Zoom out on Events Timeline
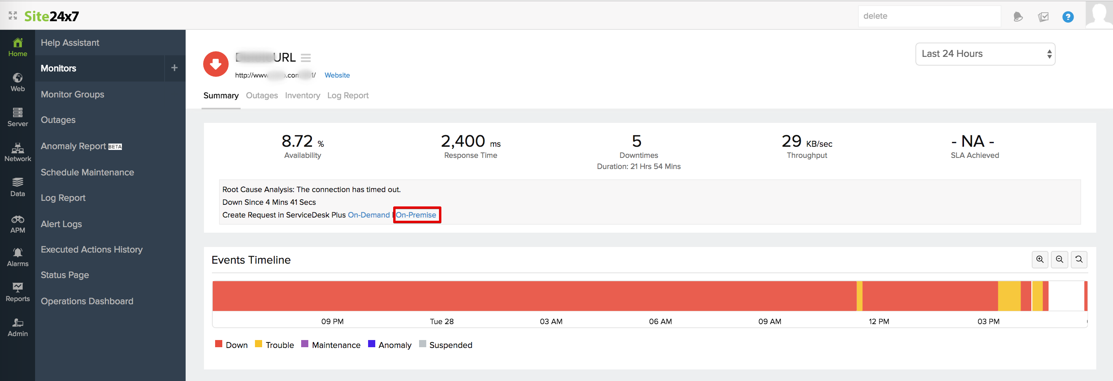The height and width of the screenshot is (381, 1113). (1059, 259)
